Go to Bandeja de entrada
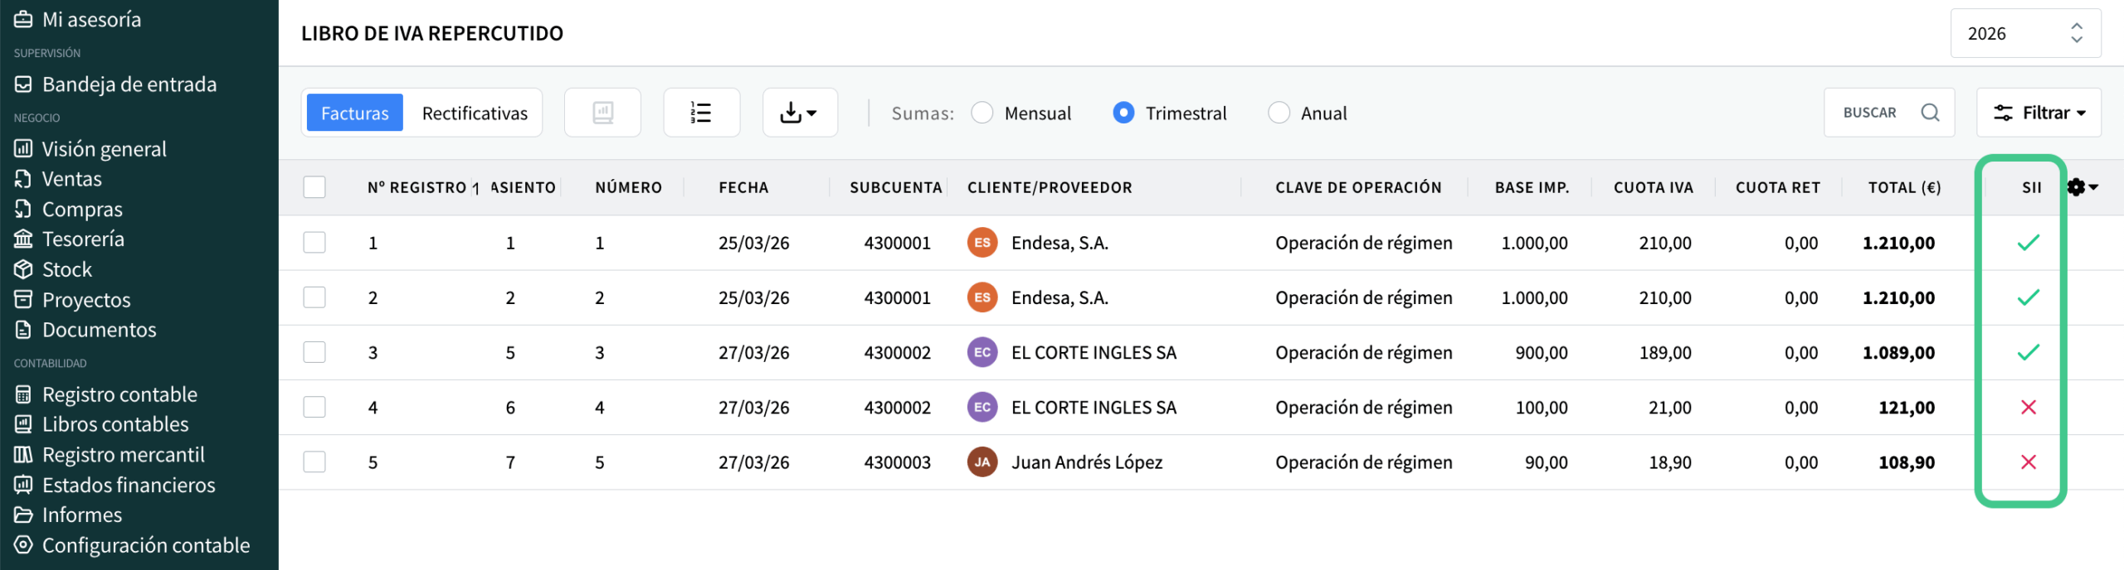The width and height of the screenshot is (2124, 570). [129, 85]
